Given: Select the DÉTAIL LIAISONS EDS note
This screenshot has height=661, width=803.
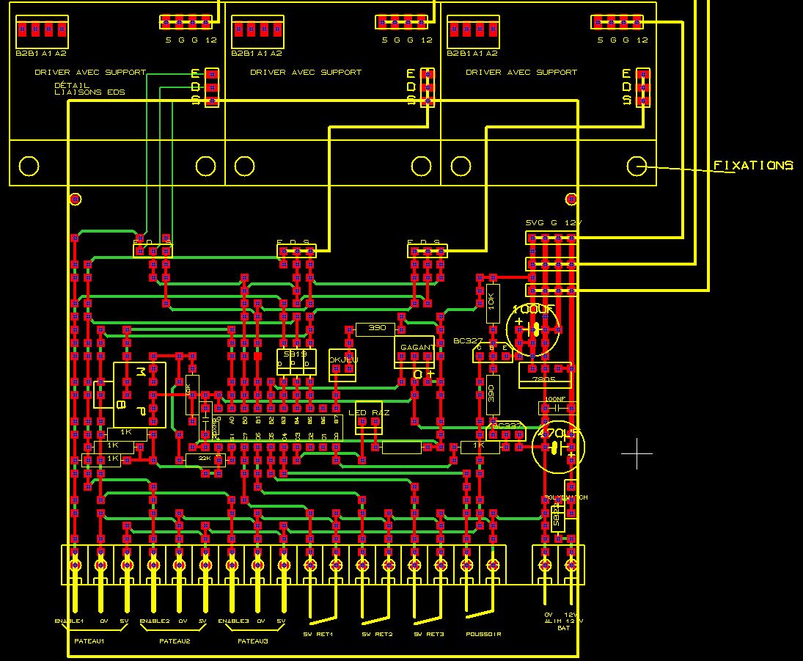Looking at the screenshot, I should (89, 89).
